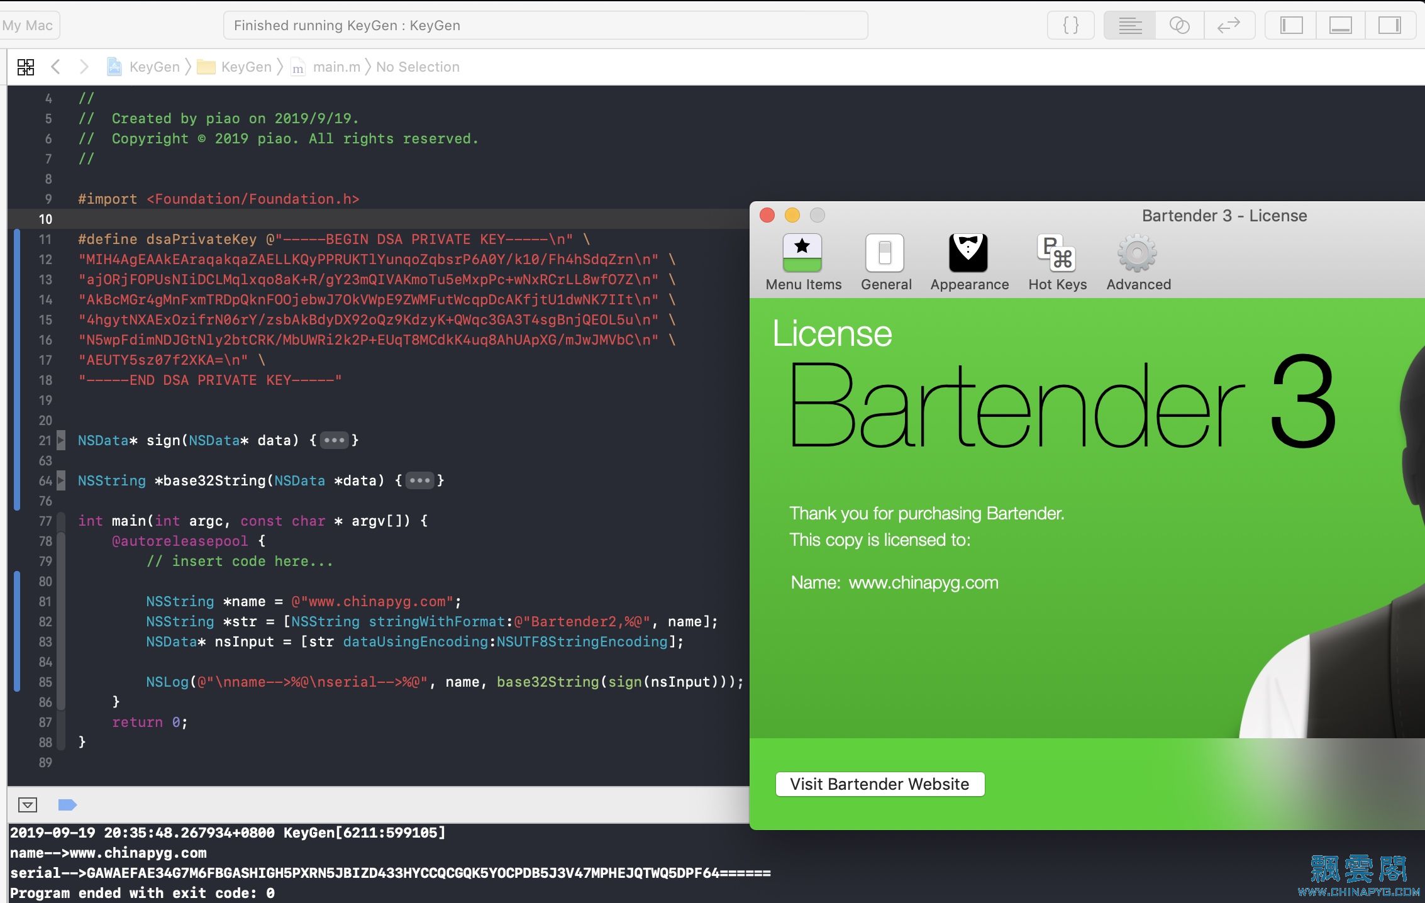The width and height of the screenshot is (1425, 903).
Task: Toggle the debug area panel
Action: pos(1340,25)
